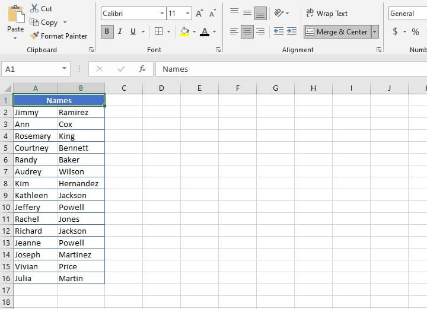The width and height of the screenshot is (427, 309).
Task: Click the Copy icon
Action: (34, 22)
